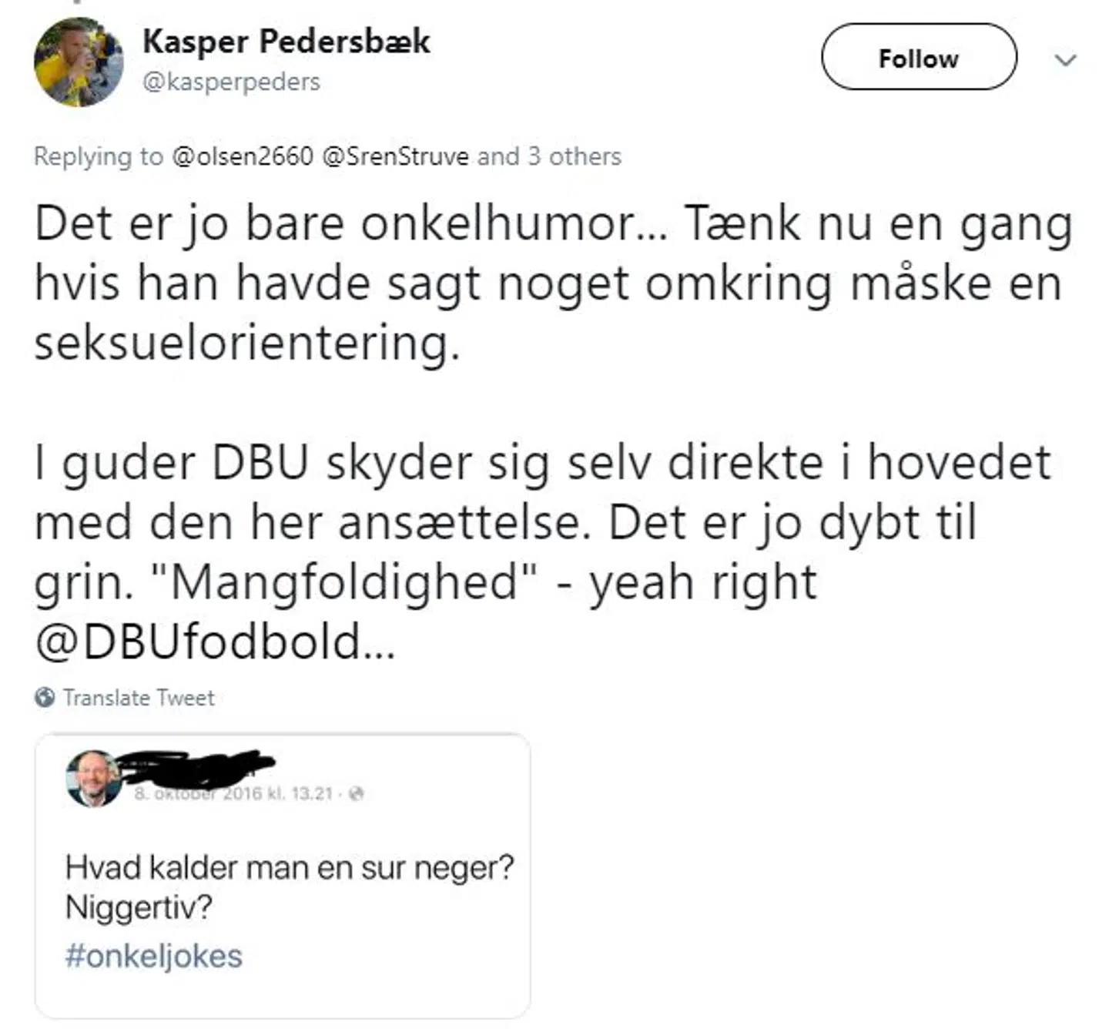Open the @SrenStruve profile link
The width and height of the screenshot is (1109, 1029).
pyautogui.click(x=394, y=156)
